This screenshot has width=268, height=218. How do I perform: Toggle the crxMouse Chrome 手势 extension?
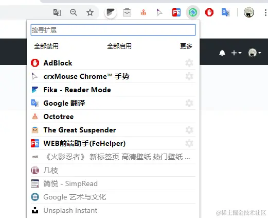(x=113, y=76)
